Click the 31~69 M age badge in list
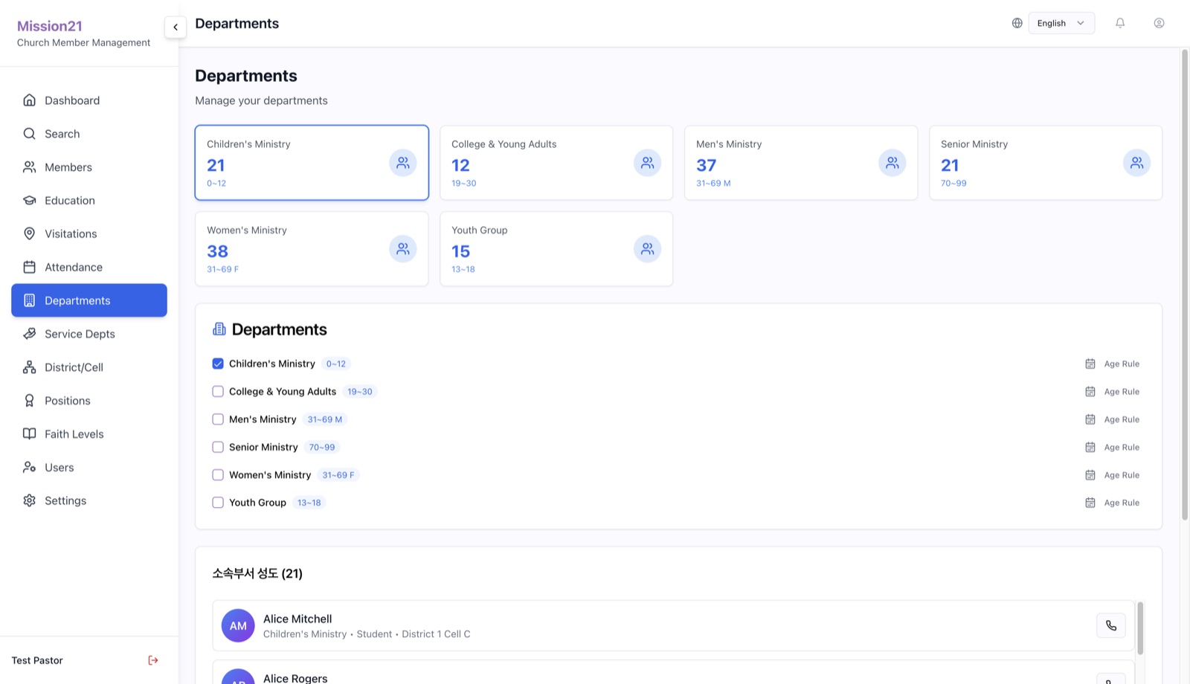The width and height of the screenshot is (1190, 684). [325, 419]
